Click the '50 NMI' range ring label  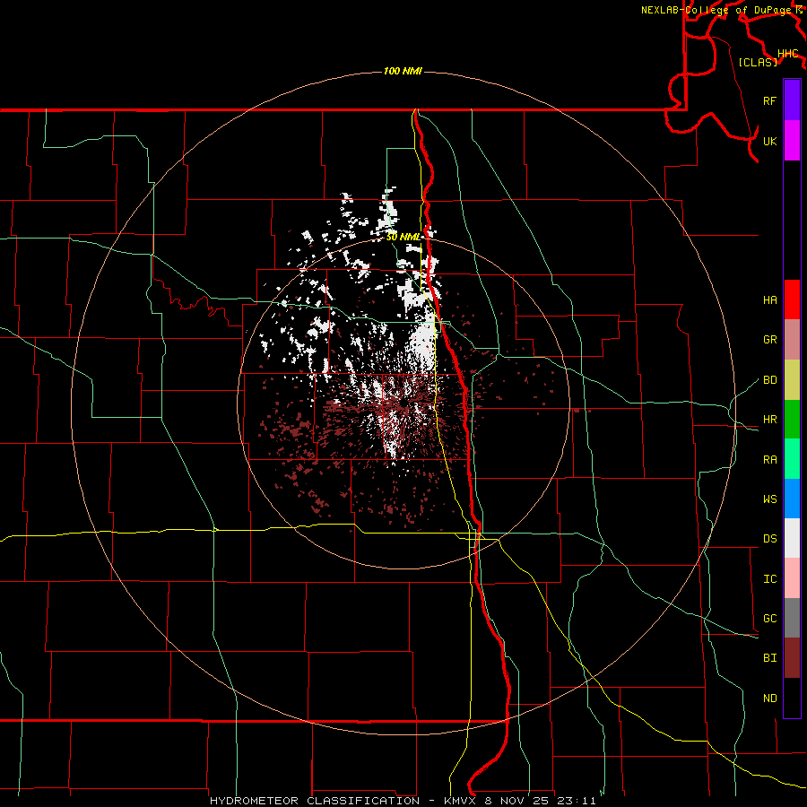pyautogui.click(x=403, y=237)
